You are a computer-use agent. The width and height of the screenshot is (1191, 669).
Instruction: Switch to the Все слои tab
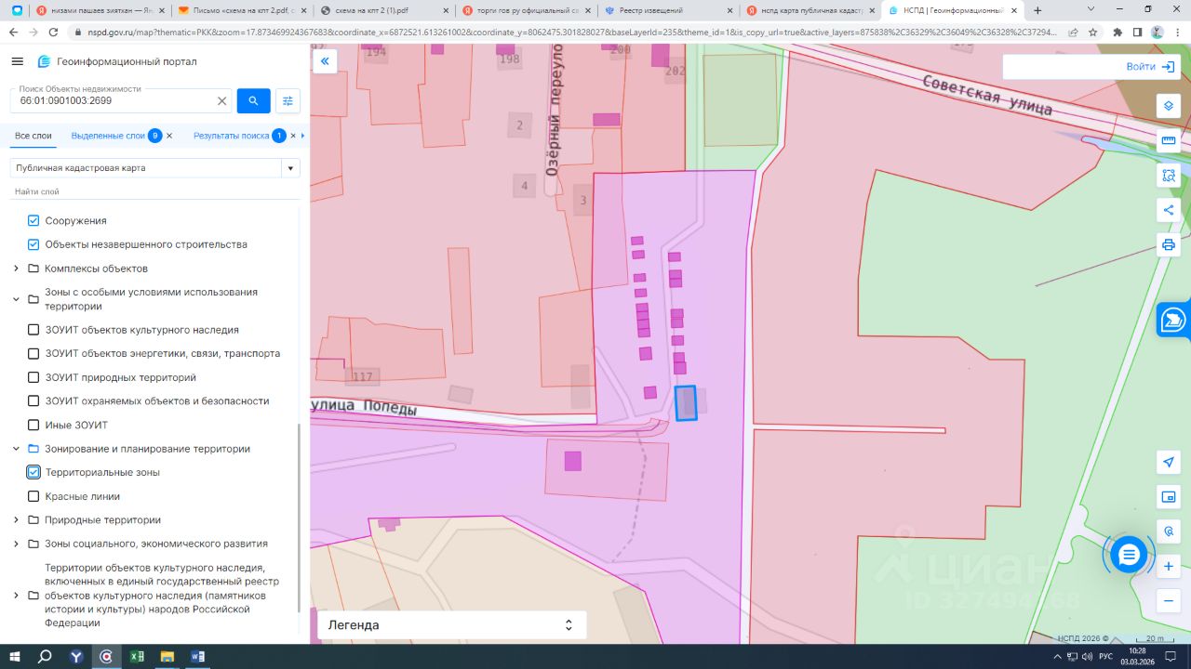point(33,136)
